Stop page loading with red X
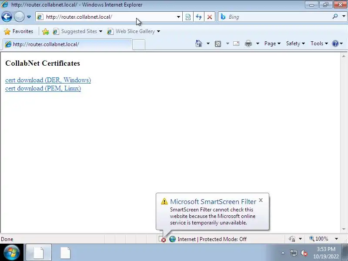Image resolution: width=348 pixels, height=261 pixels. [x=209, y=17]
